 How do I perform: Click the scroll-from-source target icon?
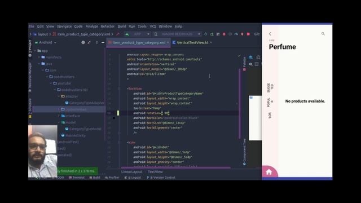(83, 43)
